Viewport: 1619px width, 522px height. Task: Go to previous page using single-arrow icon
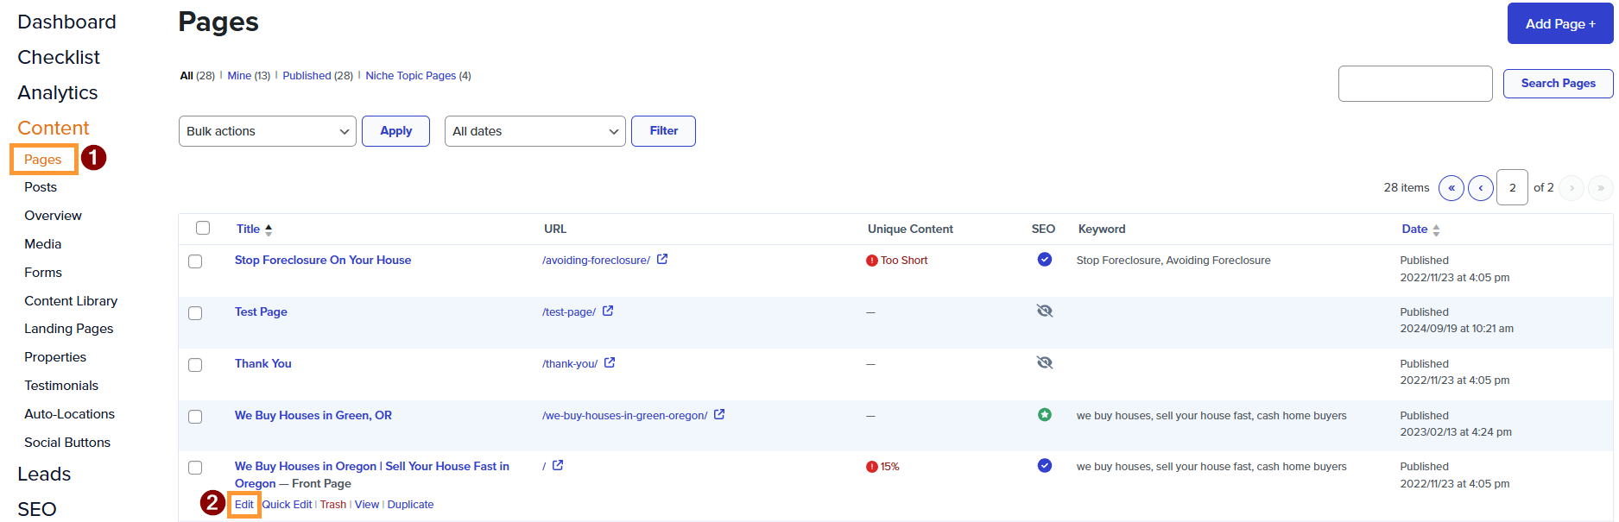pos(1481,187)
